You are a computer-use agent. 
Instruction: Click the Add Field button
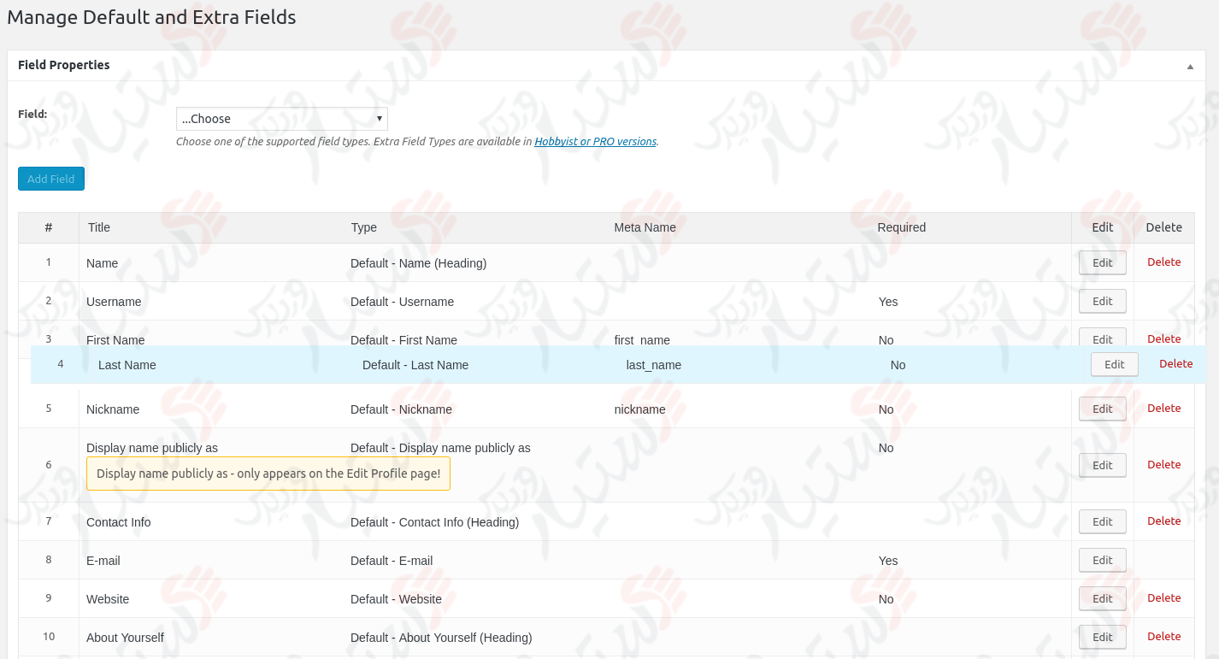tap(50, 178)
